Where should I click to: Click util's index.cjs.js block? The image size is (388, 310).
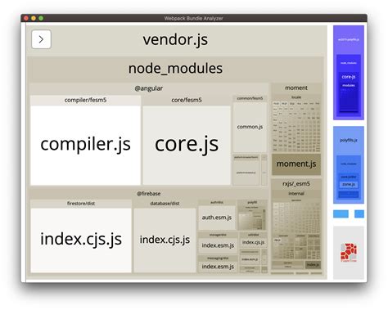tap(253, 242)
